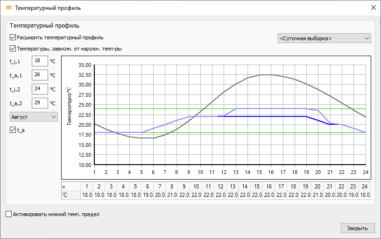Select temperature cell for hour 20 (21.0)
This screenshot has height=239, width=381.
click(x=317, y=195)
